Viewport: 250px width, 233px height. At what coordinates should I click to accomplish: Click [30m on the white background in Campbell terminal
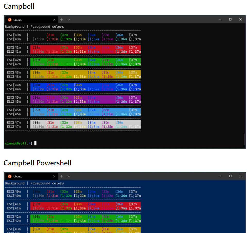[37, 122]
